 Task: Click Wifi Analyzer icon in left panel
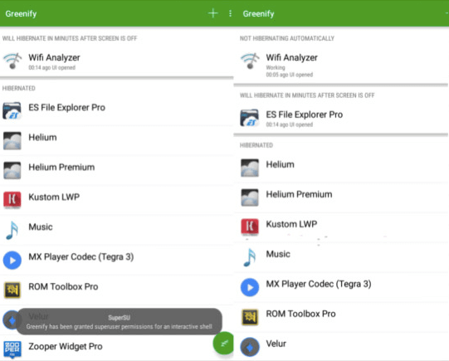[12, 61]
